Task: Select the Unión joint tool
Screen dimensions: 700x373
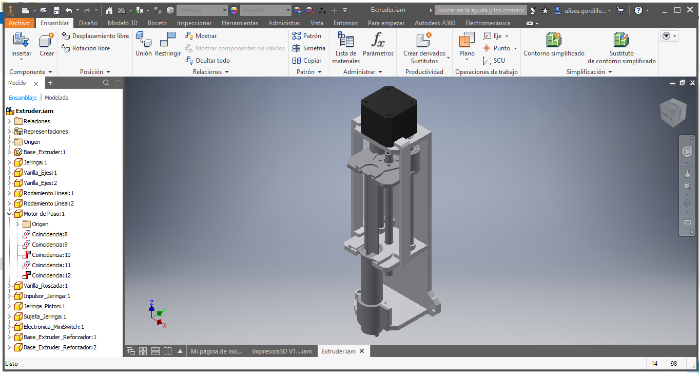Action: [144, 44]
